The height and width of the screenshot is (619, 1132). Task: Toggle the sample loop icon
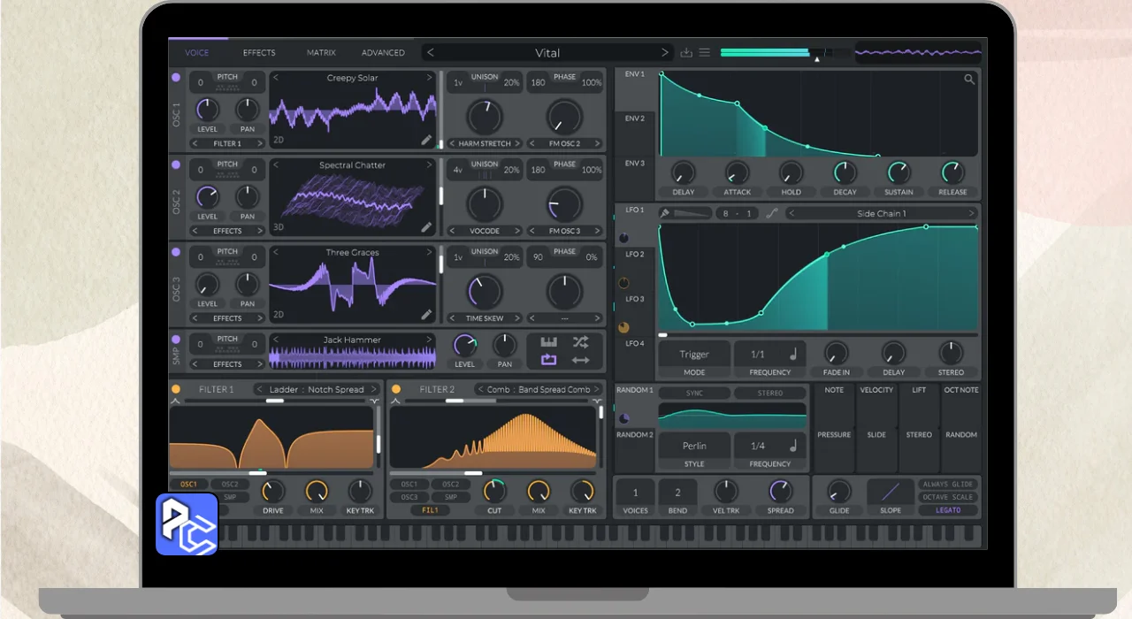point(548,360)
